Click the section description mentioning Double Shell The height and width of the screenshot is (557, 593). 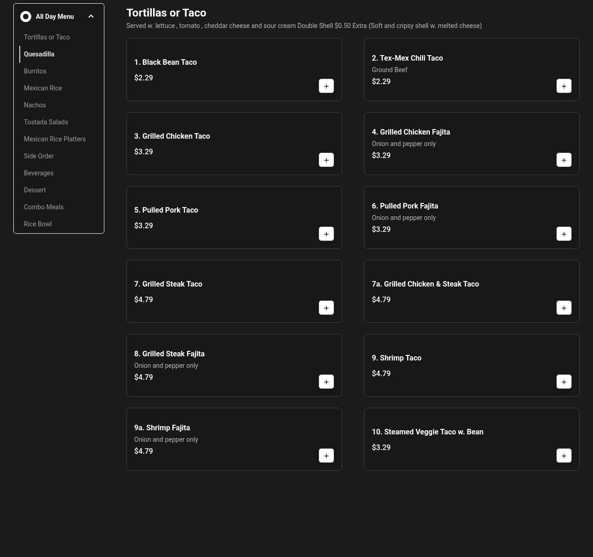coord(304,26)
